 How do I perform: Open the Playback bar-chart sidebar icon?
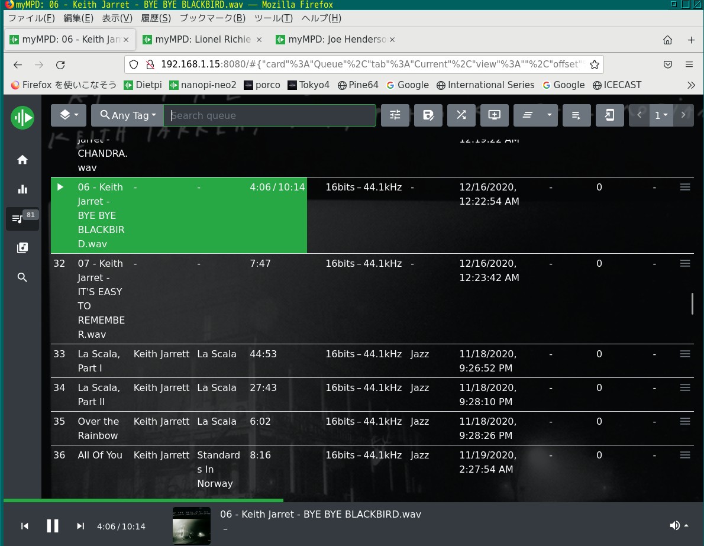pos(22,189)
